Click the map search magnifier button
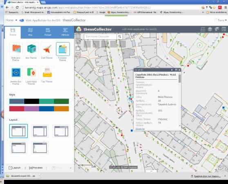The height and width of the screenshot is (184, 228). click(x=120, y=36)
